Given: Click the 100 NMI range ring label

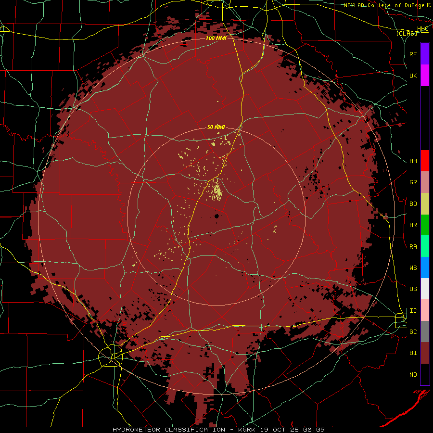Looking at the screenshot, I should [216, 38].
